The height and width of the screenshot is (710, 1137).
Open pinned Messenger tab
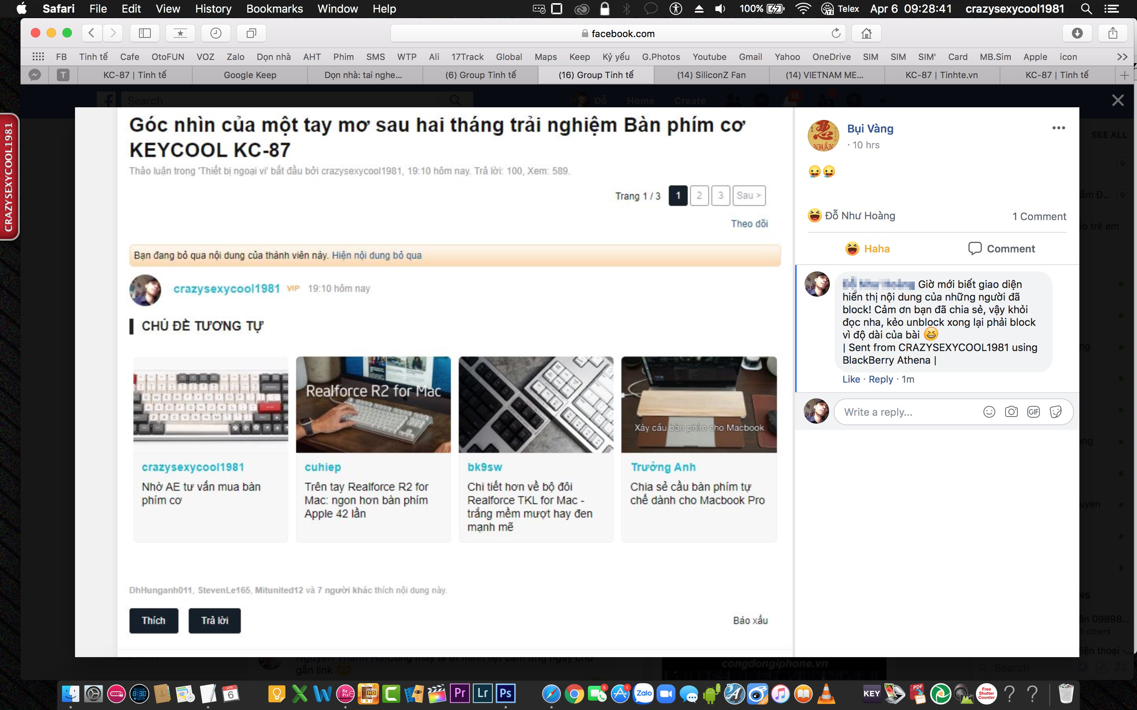pyautogui.click(x=35, y=75)
